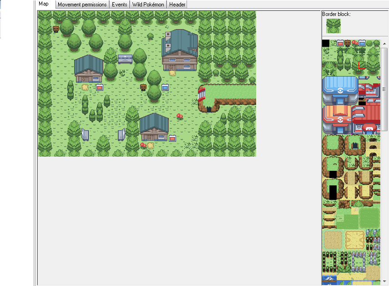This screenshot has width=389, height=286.
Task: Open the Wild Pokémon tab
Action: tap(148, 5)
